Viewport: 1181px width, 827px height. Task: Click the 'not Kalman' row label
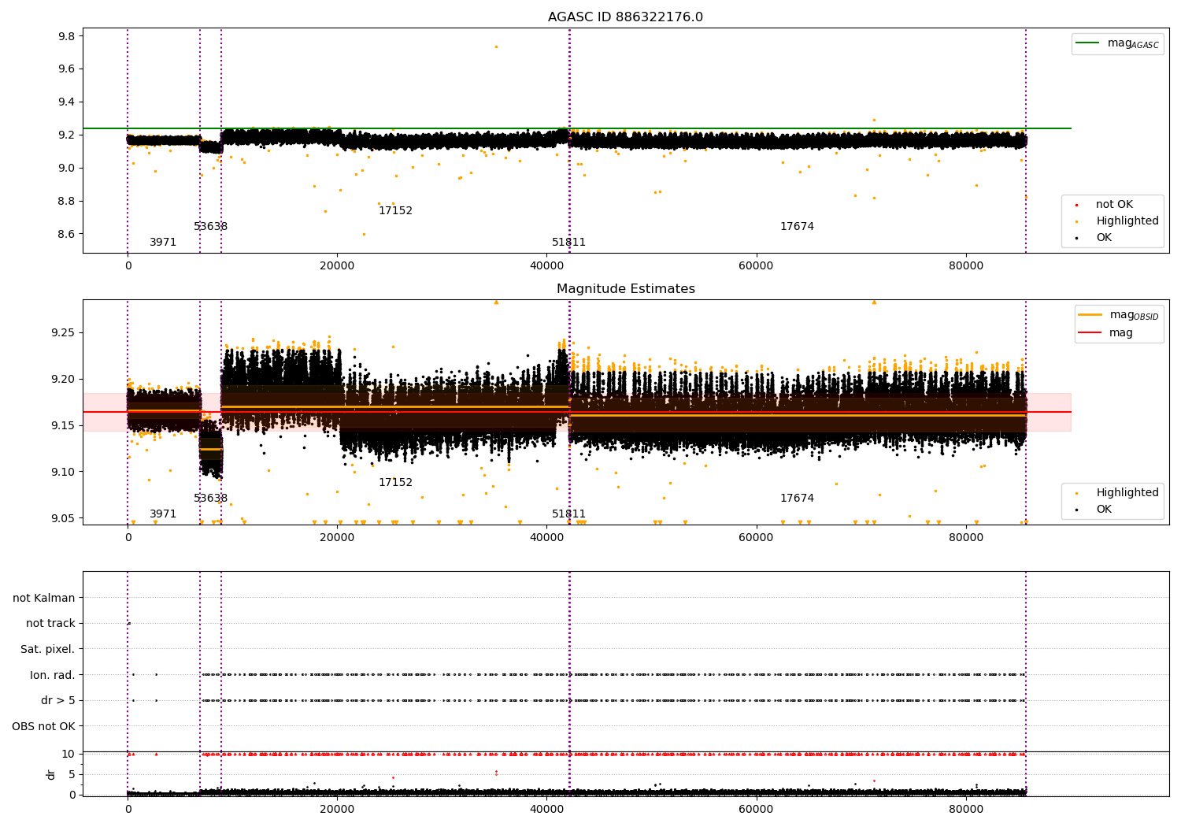click(x=44, y=599)
